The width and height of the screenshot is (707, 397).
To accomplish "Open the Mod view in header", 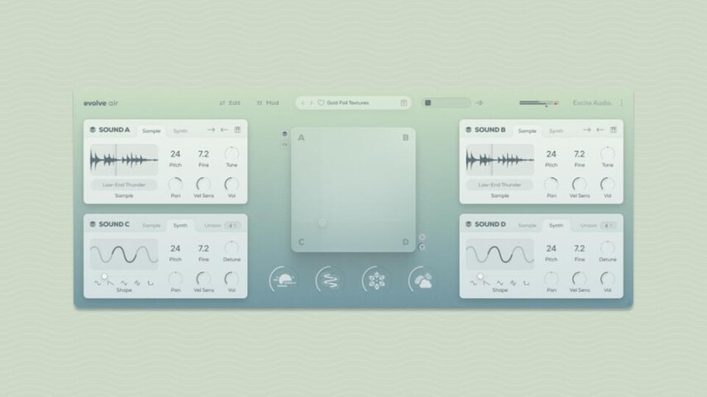I will pyautogui.click(x=267, y=103).
